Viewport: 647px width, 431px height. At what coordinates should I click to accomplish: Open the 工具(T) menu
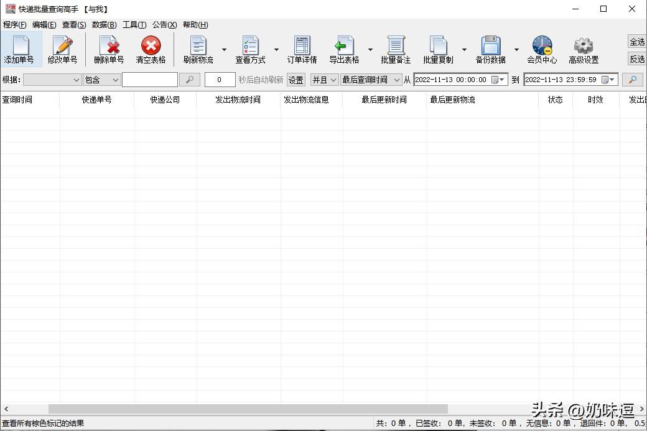point(134,25)
